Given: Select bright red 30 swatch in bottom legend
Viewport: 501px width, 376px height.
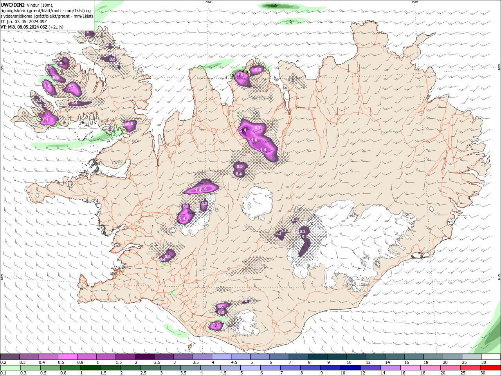Looking at the screenshot, I should (491, 368).
